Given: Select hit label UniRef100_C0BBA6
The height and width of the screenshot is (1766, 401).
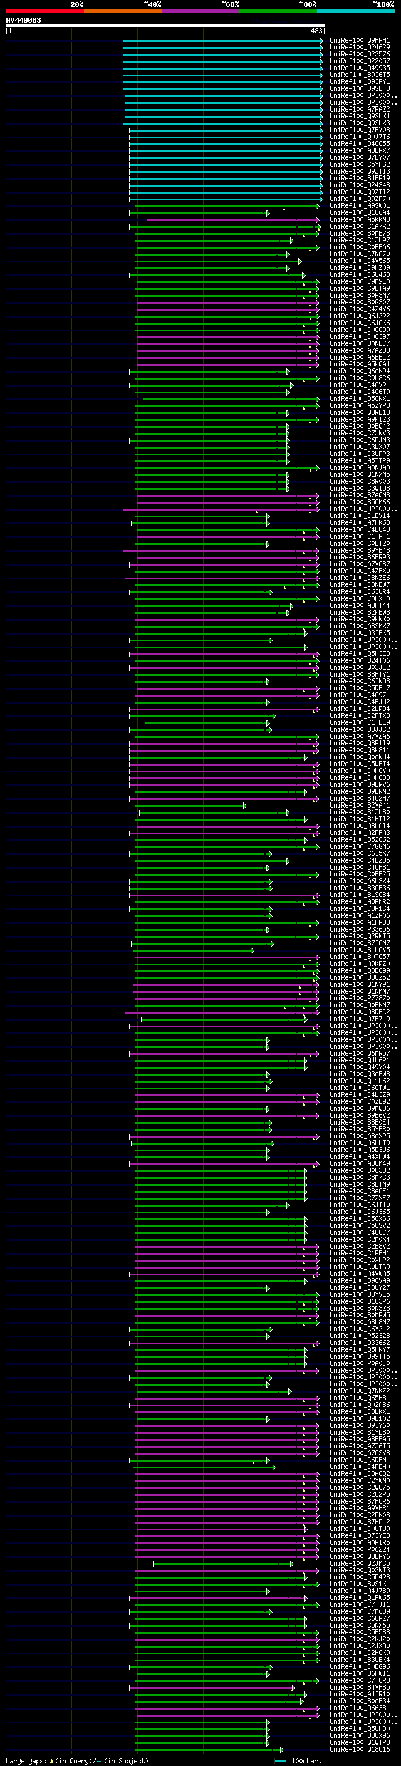Looking at the screenshot, I should tap(360, 247).
